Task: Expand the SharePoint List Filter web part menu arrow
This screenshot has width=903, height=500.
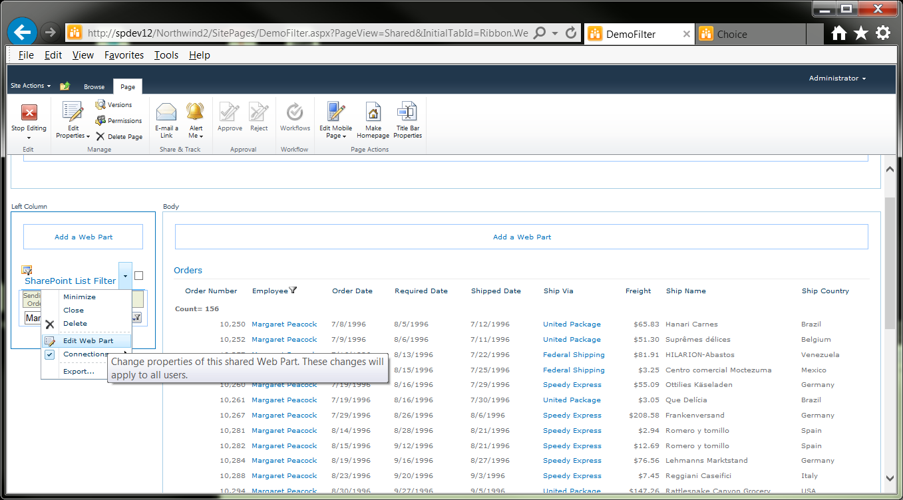Action: point(125,275)
